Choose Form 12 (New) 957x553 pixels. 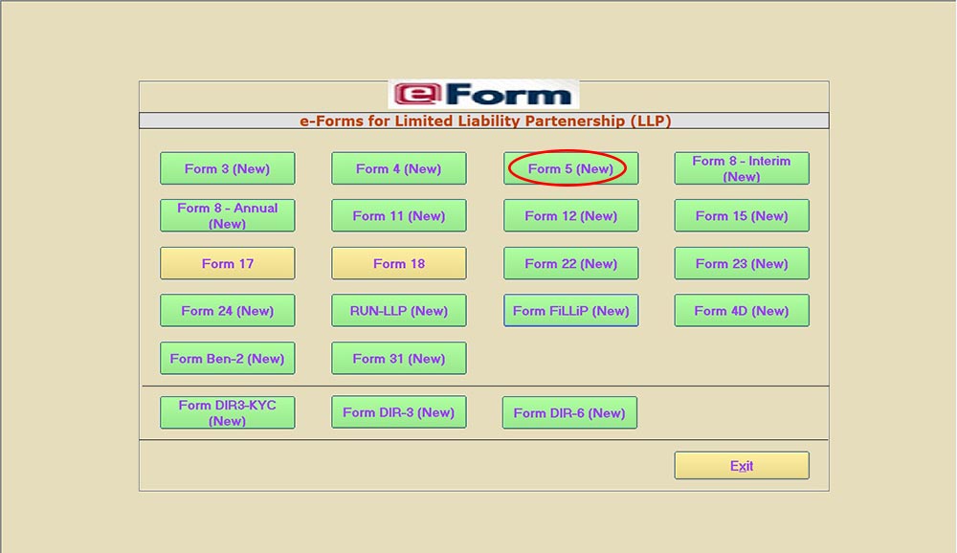[570, 215]
